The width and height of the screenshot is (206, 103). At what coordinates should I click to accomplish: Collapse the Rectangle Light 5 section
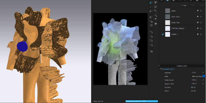point(161,69)
